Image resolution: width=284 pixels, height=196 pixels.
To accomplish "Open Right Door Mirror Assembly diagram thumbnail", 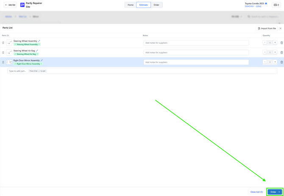I will 9,62.
